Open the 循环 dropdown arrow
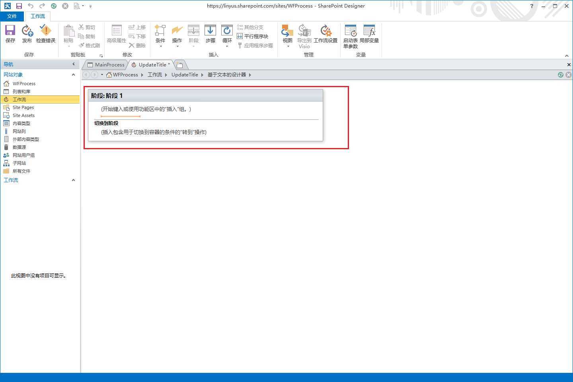Viewport: 573px width, 382px height. [227, 46]
